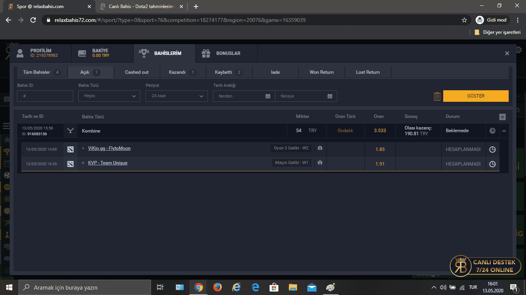This screenshot has width=526, height=295.
Task: Open Firefox from the taskbar
Action: coord(218,287)
